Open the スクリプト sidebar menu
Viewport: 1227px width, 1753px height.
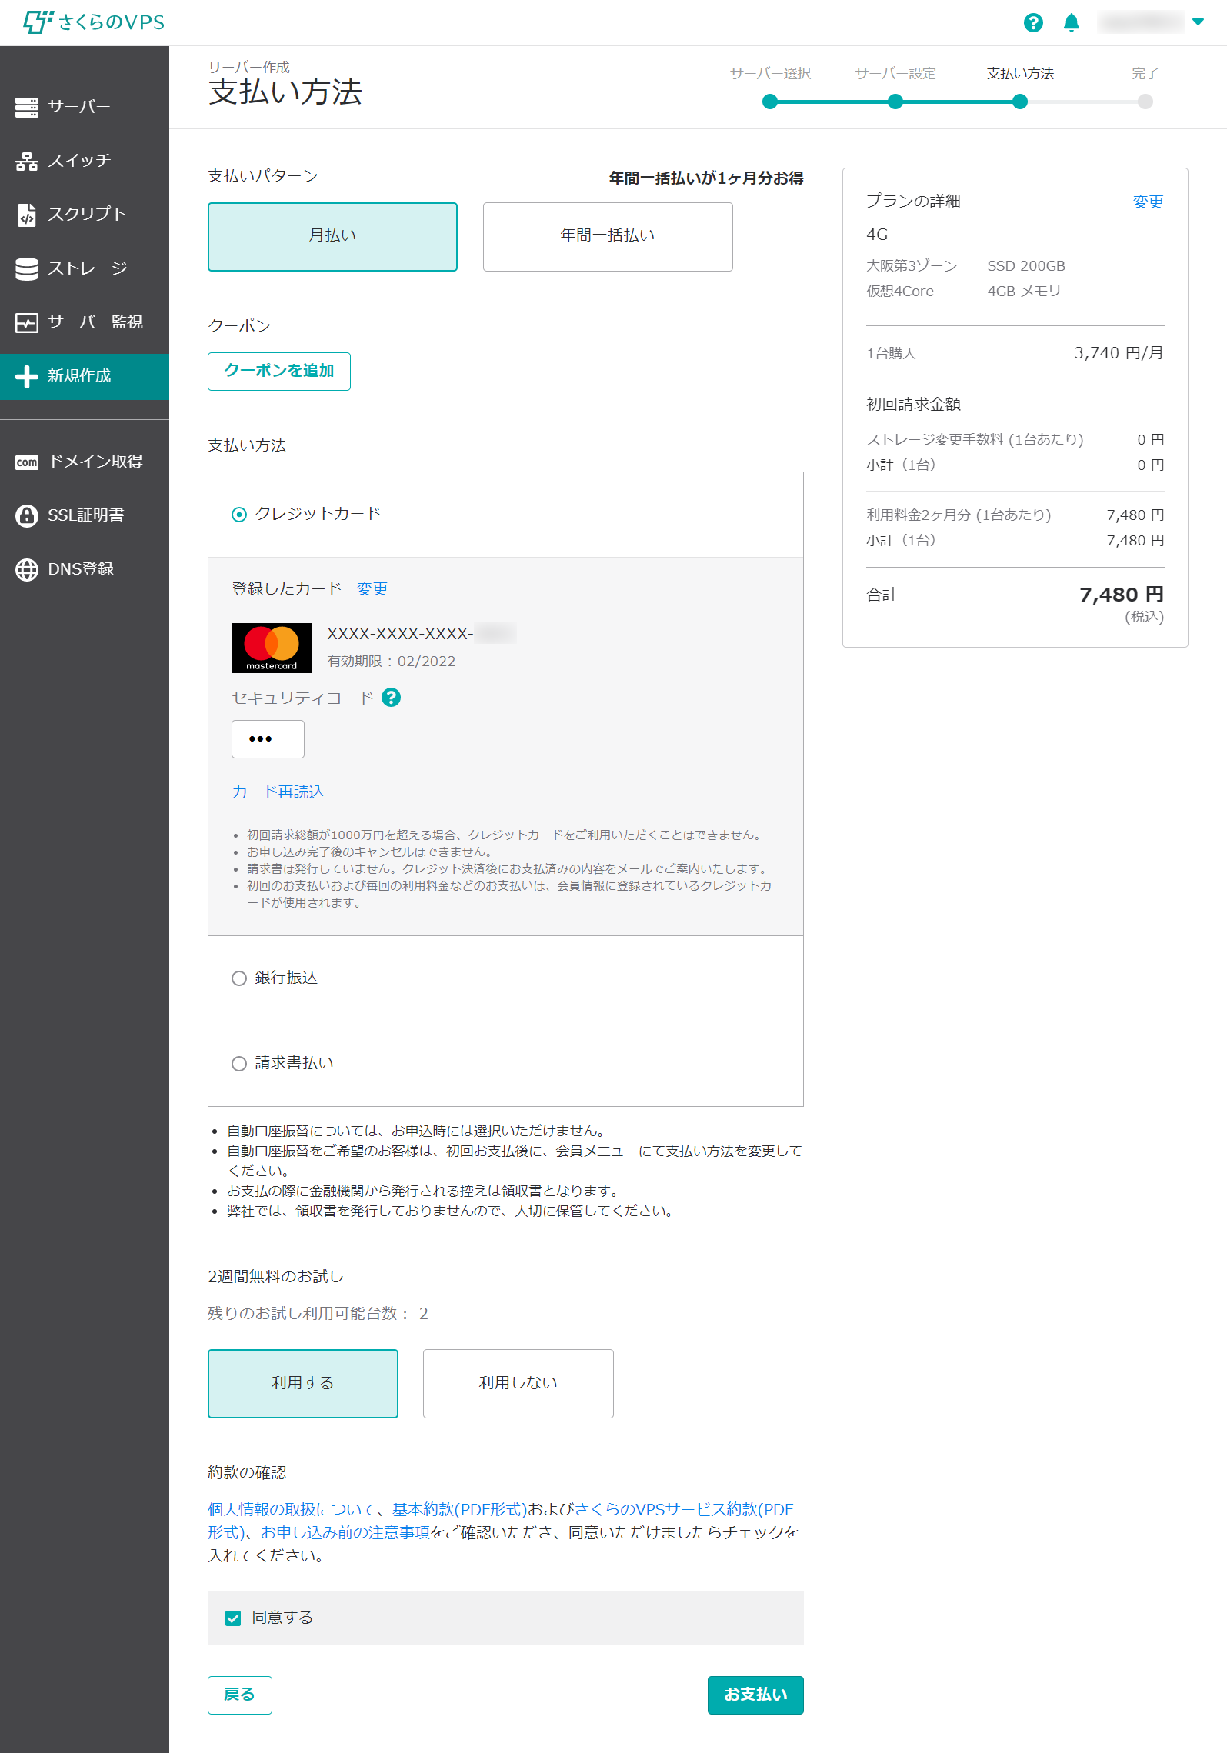85,215
